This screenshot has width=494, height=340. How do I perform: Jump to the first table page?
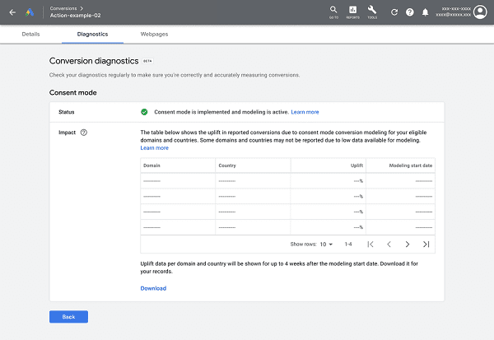(x=370, y=245)
